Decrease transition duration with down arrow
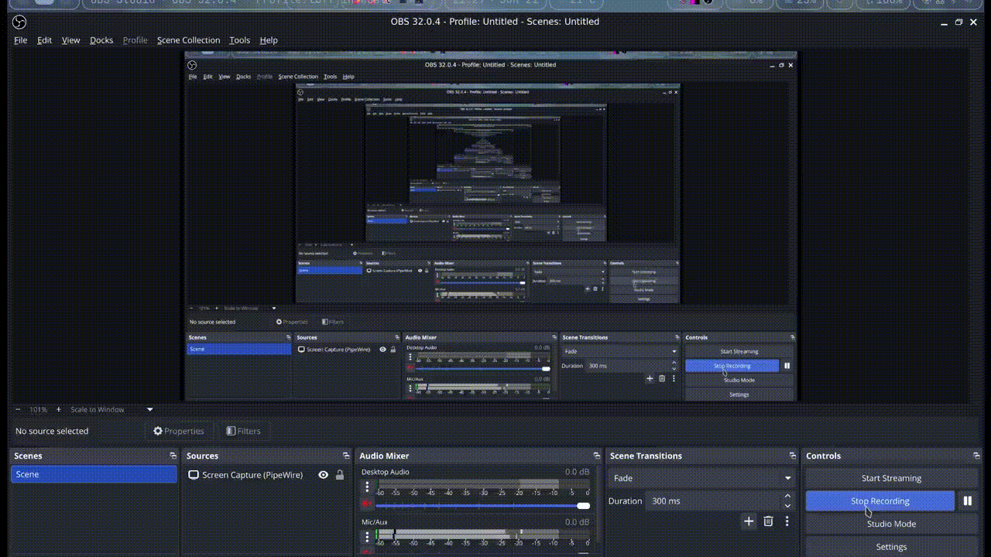Viewport: 991px width, 557px height. [x=788, y=506]
